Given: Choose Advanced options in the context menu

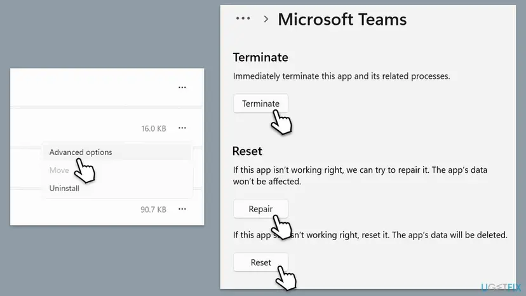Looking at the screenshot, I should [118, 152].
